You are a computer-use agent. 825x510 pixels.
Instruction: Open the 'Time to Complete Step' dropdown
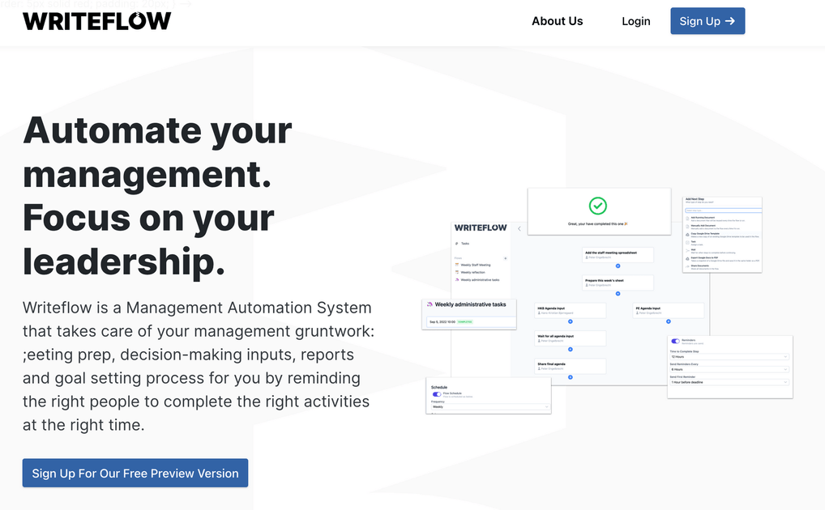pos(729,357)
